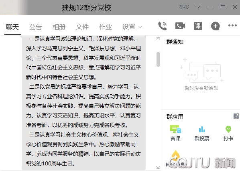The width and height of the screenshot is (240, 171).
Task: Click the chat scrollbar up arrow
Action: [x=158, y=38]
